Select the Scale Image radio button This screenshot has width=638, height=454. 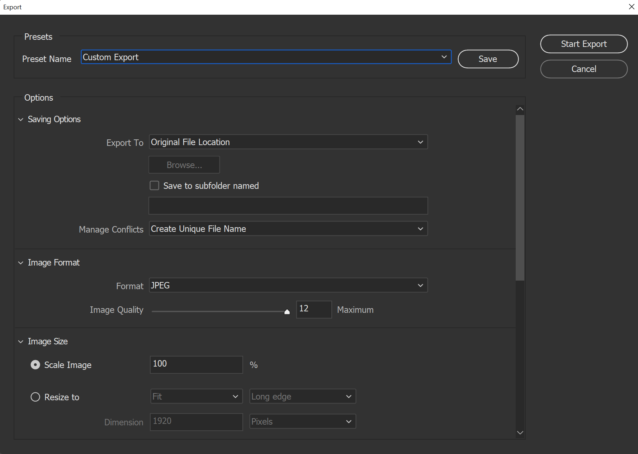(35, 365)
